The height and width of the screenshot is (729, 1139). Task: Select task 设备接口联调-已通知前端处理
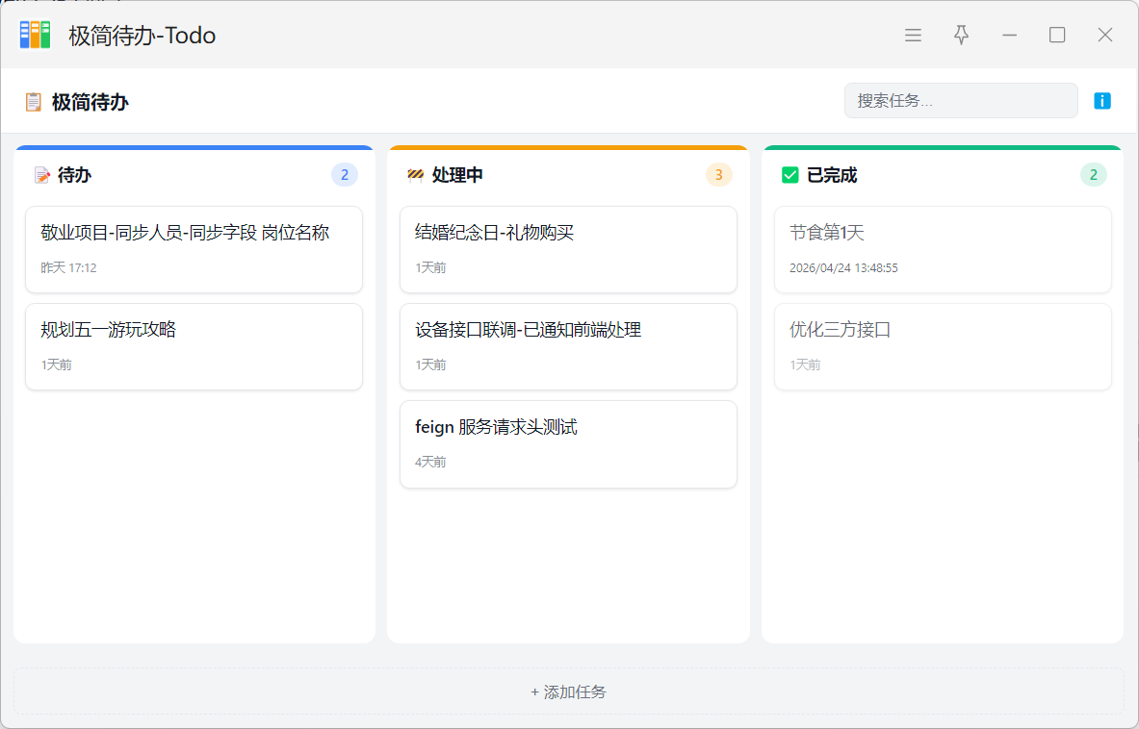coord(568,346)
